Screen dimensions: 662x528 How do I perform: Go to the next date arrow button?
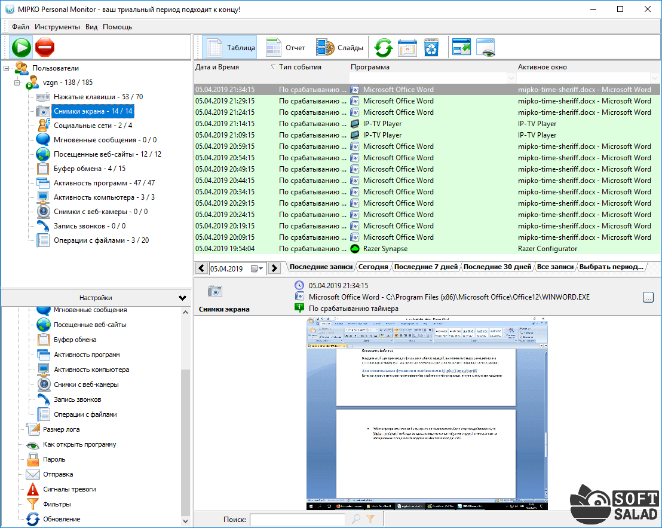274,268
